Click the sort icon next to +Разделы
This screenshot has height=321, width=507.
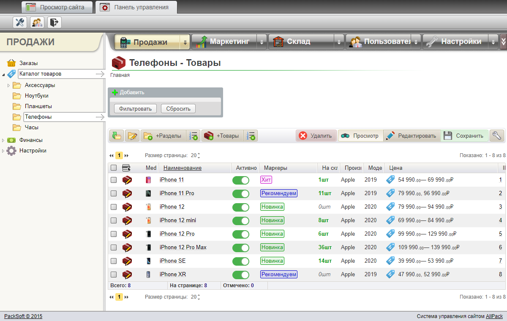[194, 136]
